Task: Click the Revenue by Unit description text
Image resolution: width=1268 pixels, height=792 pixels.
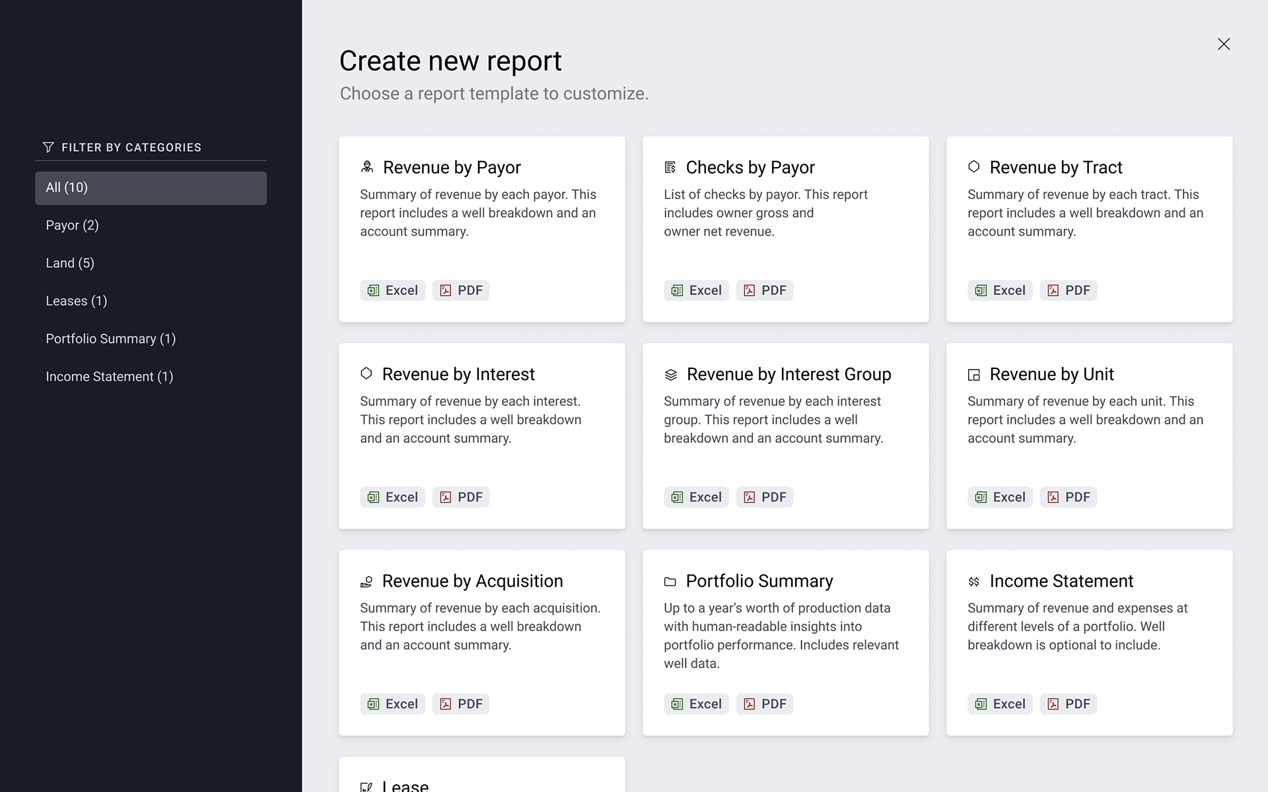Action: coord(1085,420)
